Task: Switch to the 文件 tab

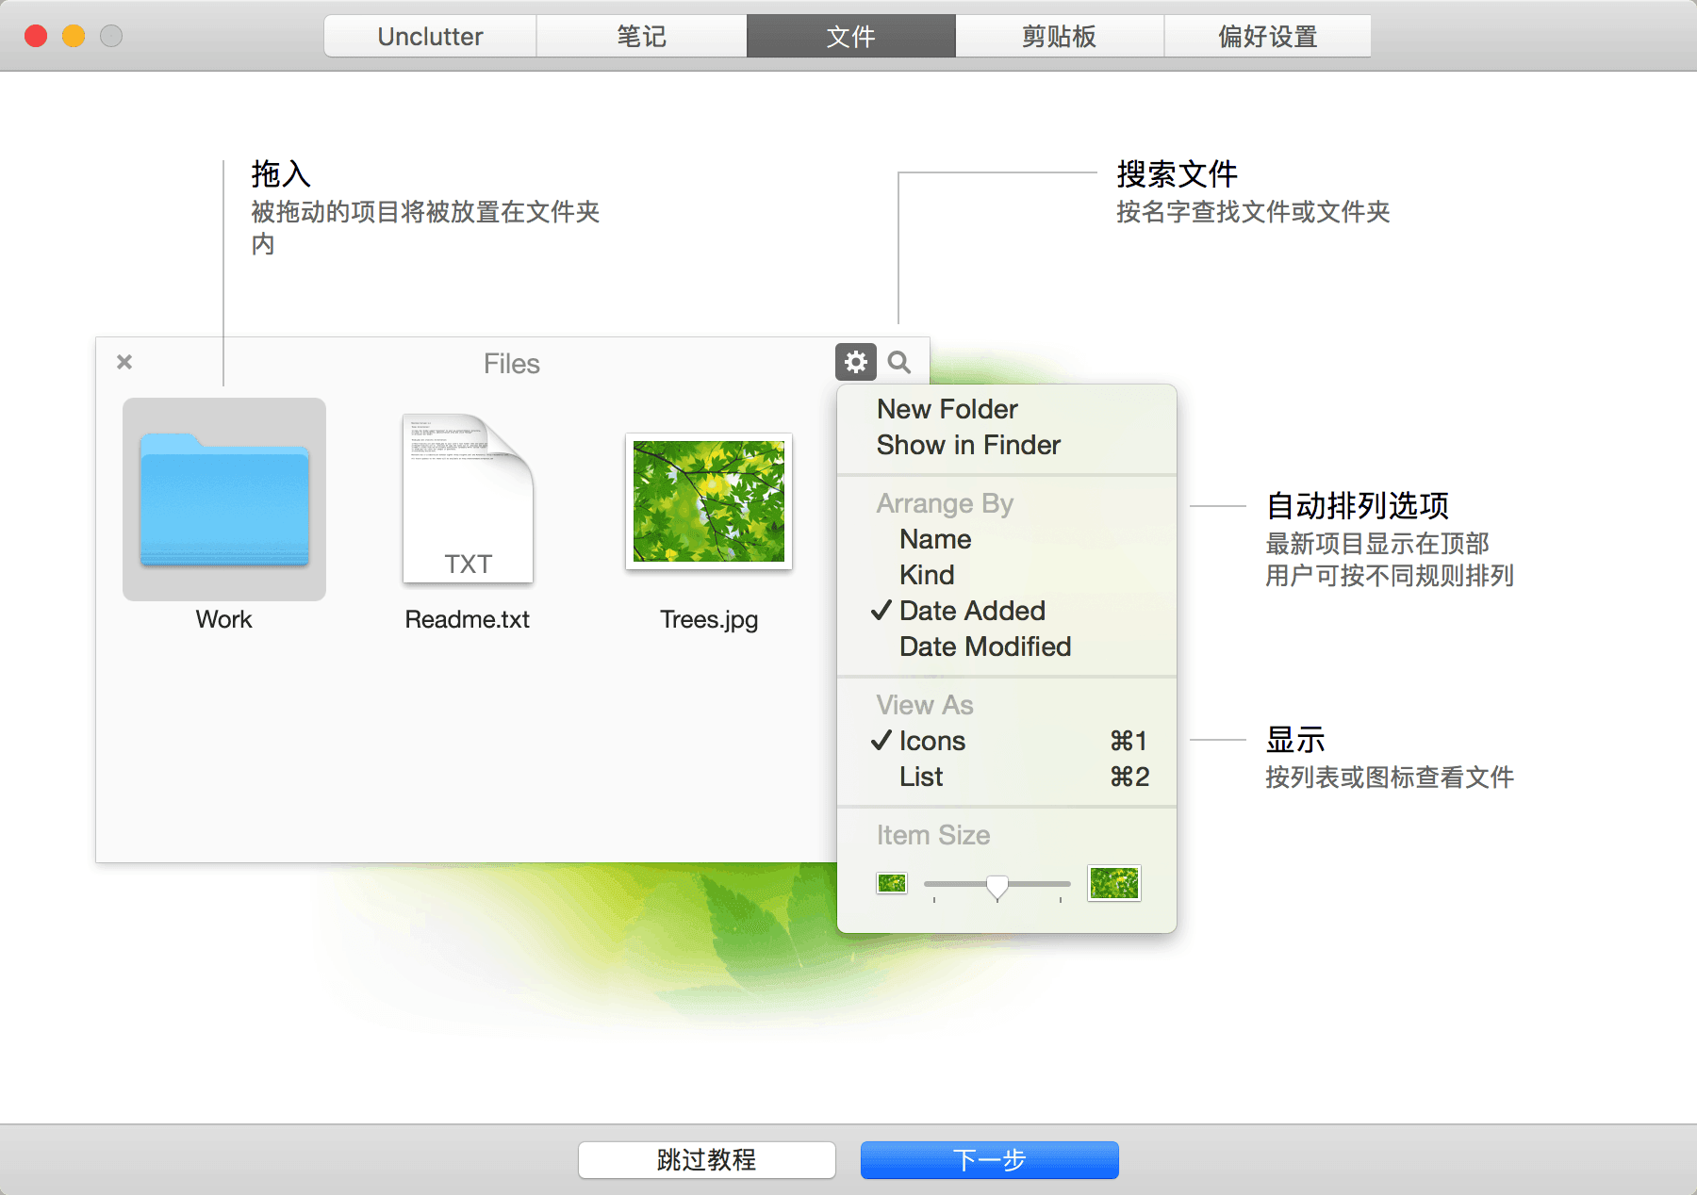Action: [x=850, y=36]
